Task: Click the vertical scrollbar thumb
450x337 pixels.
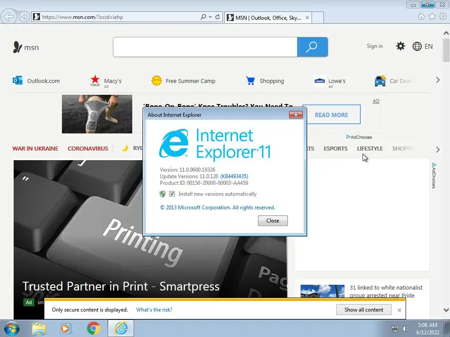Action: (446, 50)
